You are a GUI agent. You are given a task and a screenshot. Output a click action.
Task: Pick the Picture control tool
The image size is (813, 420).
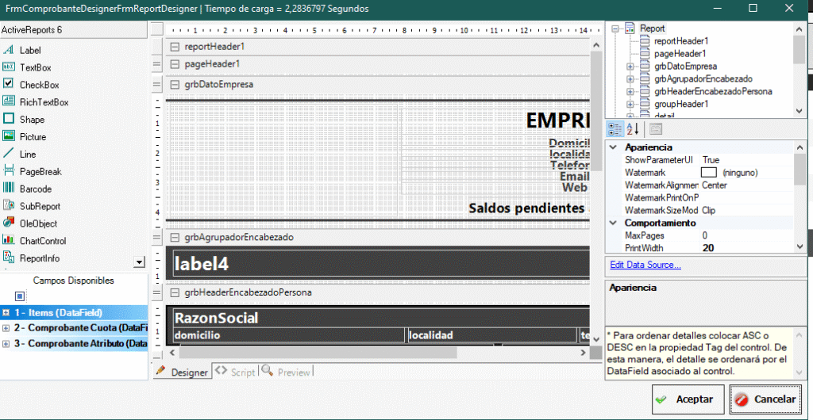(33, 136)
